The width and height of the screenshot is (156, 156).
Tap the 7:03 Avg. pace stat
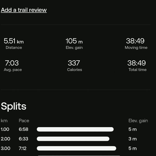pyautogui.click(x=13, y=66)
